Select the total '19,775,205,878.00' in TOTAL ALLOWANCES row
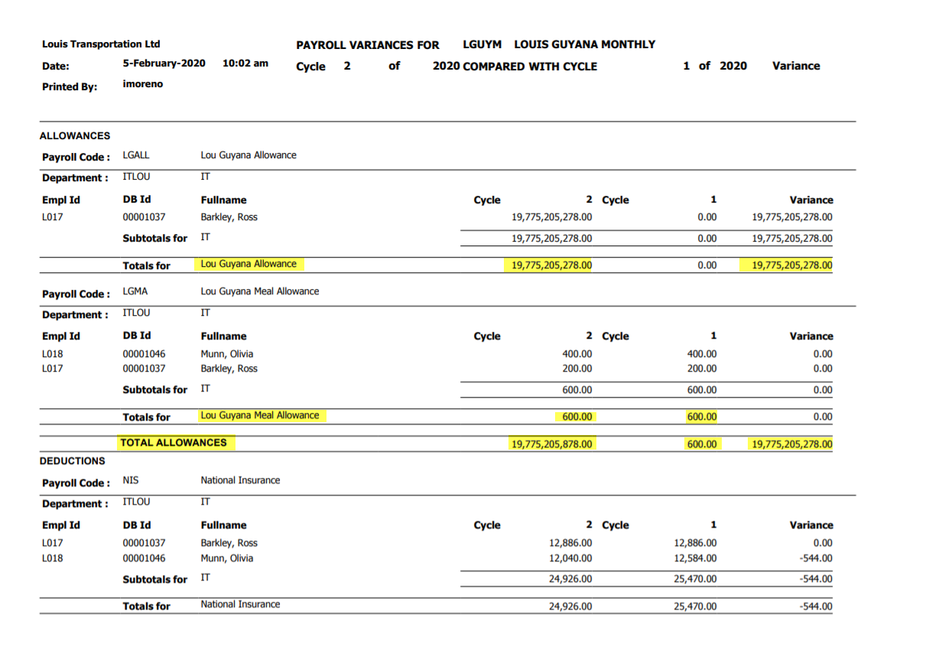Viewport: 929px width, 653px height. 551,444
